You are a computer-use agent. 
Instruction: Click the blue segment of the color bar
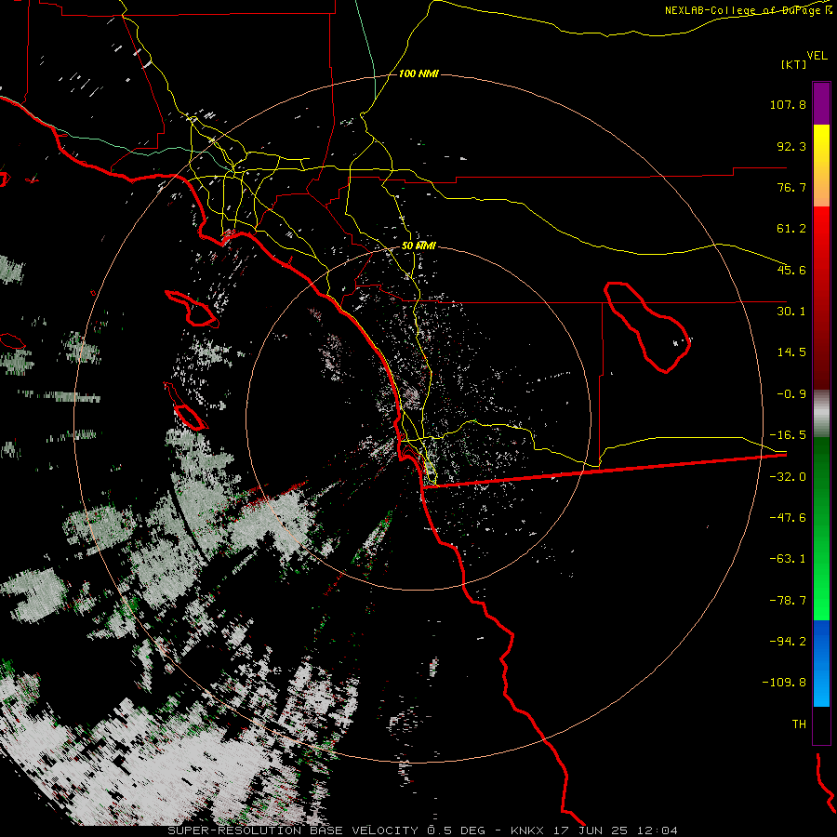[821, 663]
